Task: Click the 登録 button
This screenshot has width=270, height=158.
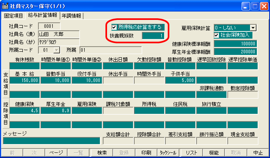Action: [x=124, y=152]
